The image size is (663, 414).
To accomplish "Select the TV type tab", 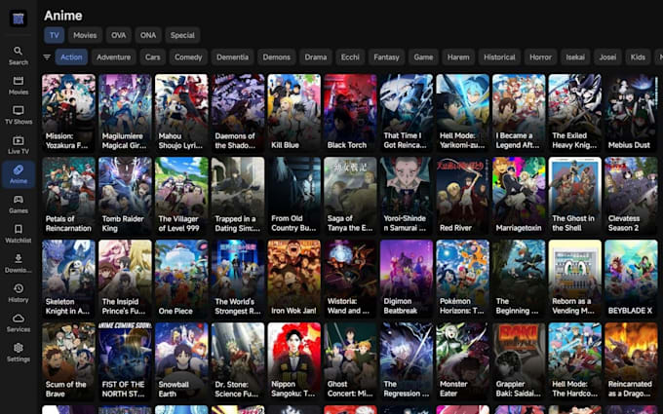I will (55, 35).
